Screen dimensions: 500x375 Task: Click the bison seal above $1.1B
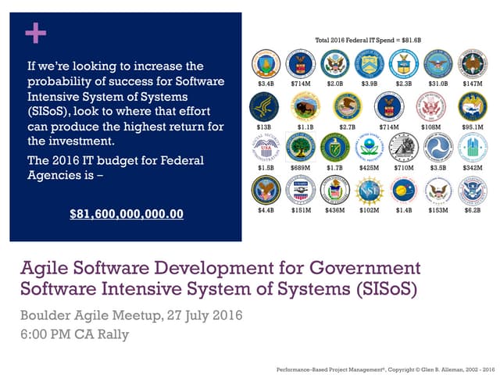[x=305, y=107]
